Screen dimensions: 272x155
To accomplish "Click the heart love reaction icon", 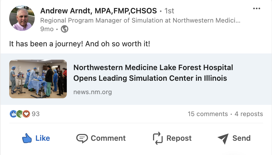I will point(26,114).
